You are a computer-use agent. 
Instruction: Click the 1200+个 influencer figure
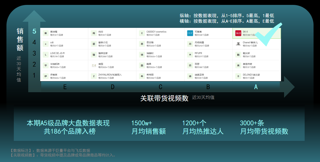(194, 123)
